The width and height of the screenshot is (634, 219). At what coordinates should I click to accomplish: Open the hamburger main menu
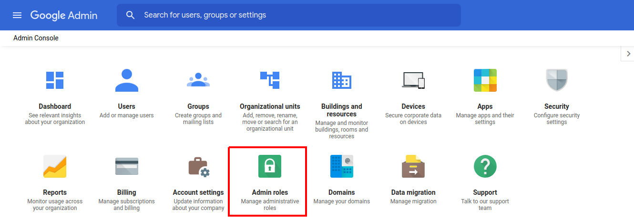click(x=17, y=15)
